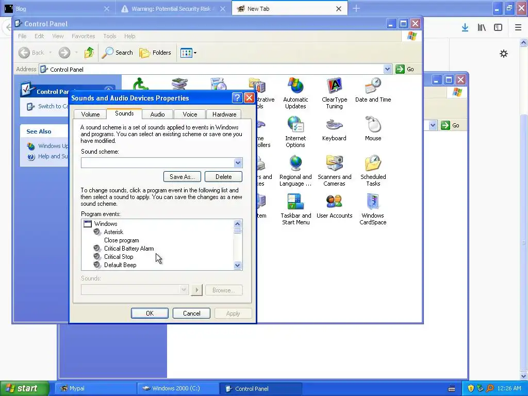Screen dimensions: 528x396
Task: Open the View menu
Action: click(58, 36)
